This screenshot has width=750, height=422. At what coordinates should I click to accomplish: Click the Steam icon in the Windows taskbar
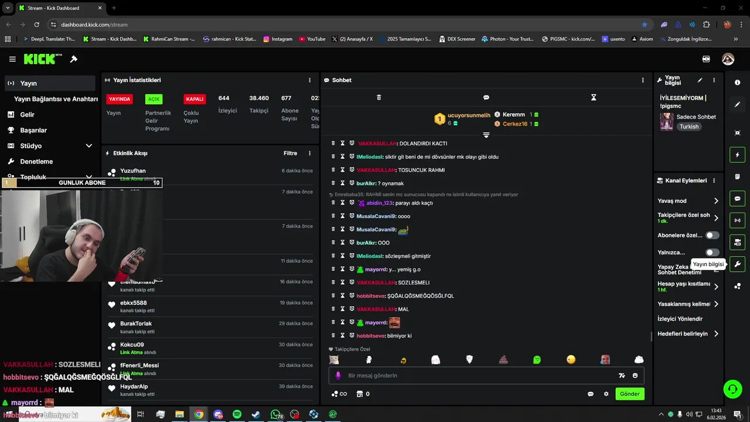click(x=256, y=414)
